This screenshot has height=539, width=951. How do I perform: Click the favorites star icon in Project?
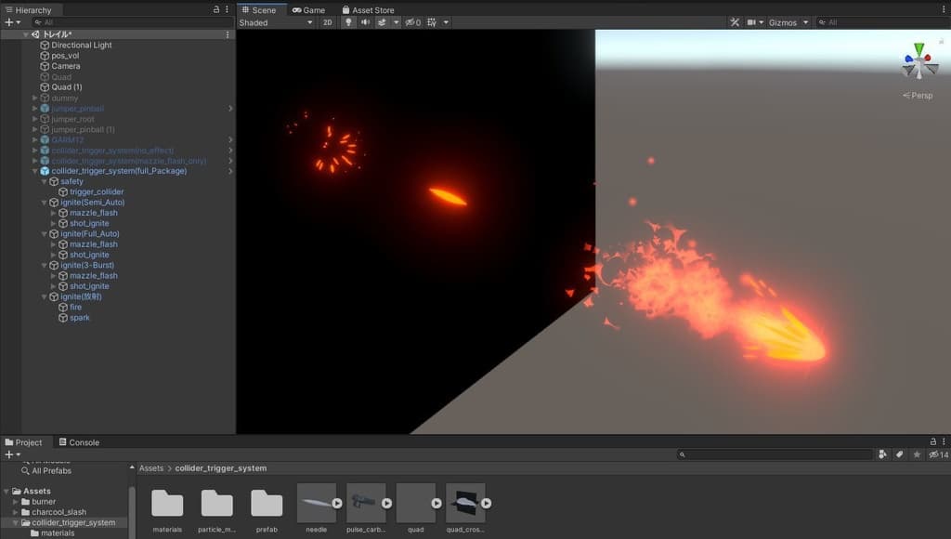(917, 454)
